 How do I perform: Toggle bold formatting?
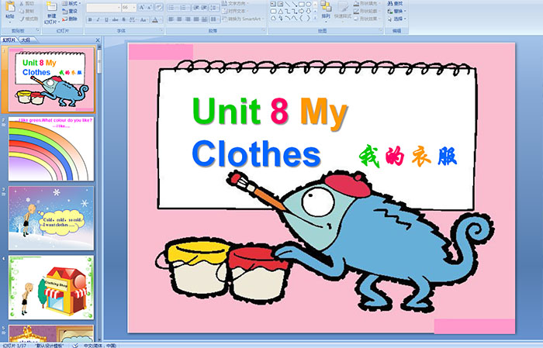[90, 19]
